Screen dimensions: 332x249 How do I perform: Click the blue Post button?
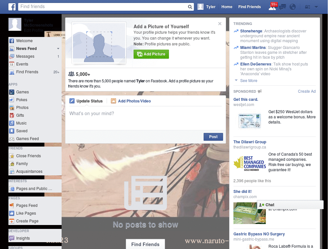pos(213,137)
